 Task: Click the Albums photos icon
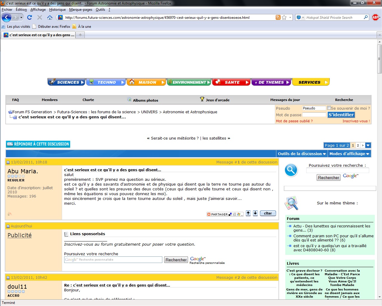point(129,100)
